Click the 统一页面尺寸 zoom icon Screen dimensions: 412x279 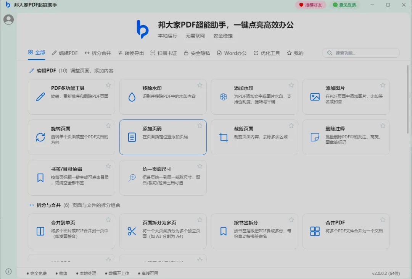pos(132,178)
